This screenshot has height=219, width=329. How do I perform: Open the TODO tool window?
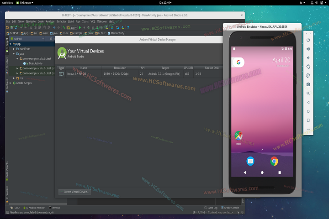15,208
